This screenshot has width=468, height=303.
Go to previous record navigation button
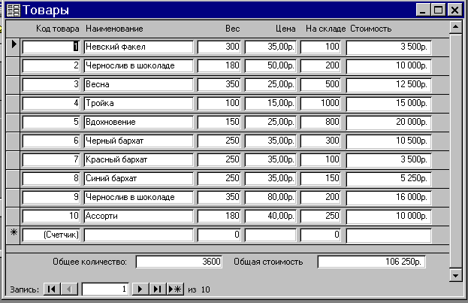(69, 289)
